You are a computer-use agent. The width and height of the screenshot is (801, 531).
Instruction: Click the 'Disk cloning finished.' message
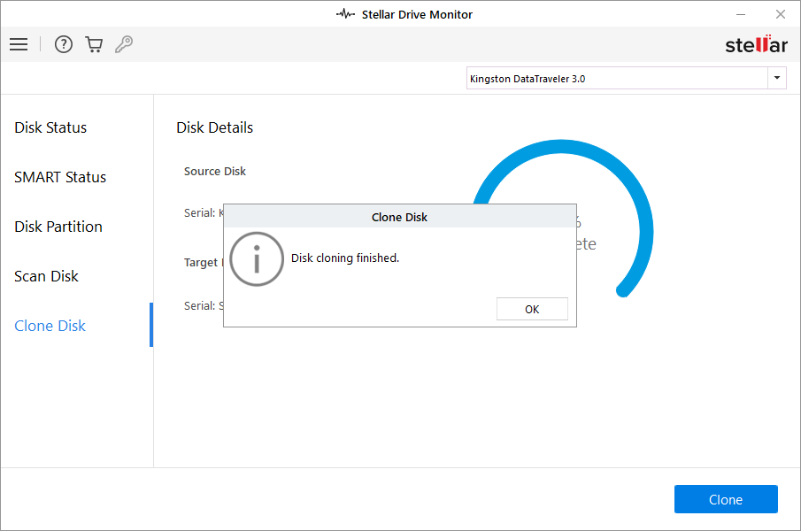point(345,258)
